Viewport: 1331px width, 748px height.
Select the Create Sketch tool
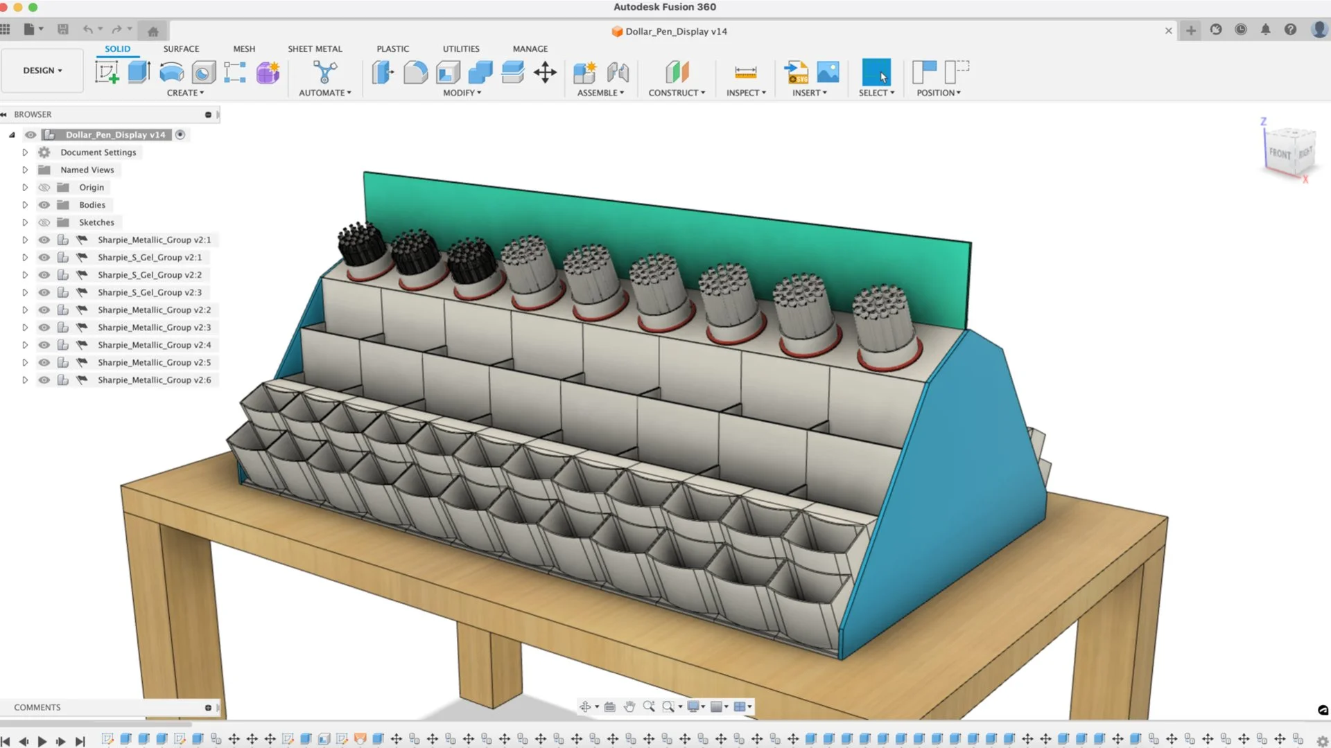(x=107, y=72)
